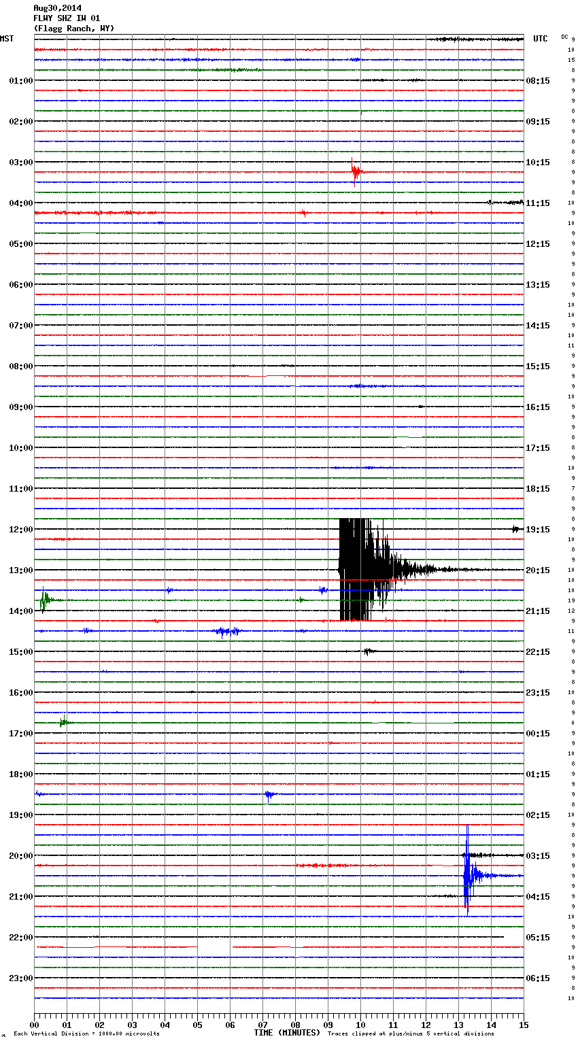
Task: Select the 12:00 MST time label
Action: [x=21, y=530]
